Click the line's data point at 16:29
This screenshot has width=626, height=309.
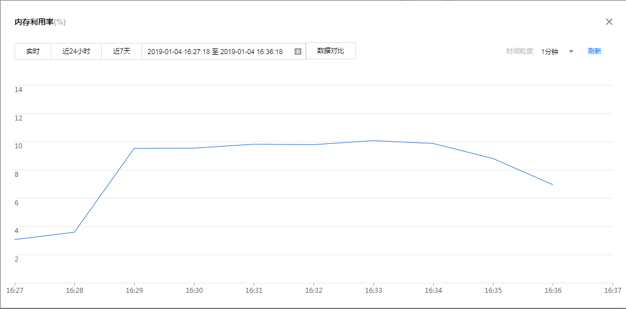tap(134, 148)
